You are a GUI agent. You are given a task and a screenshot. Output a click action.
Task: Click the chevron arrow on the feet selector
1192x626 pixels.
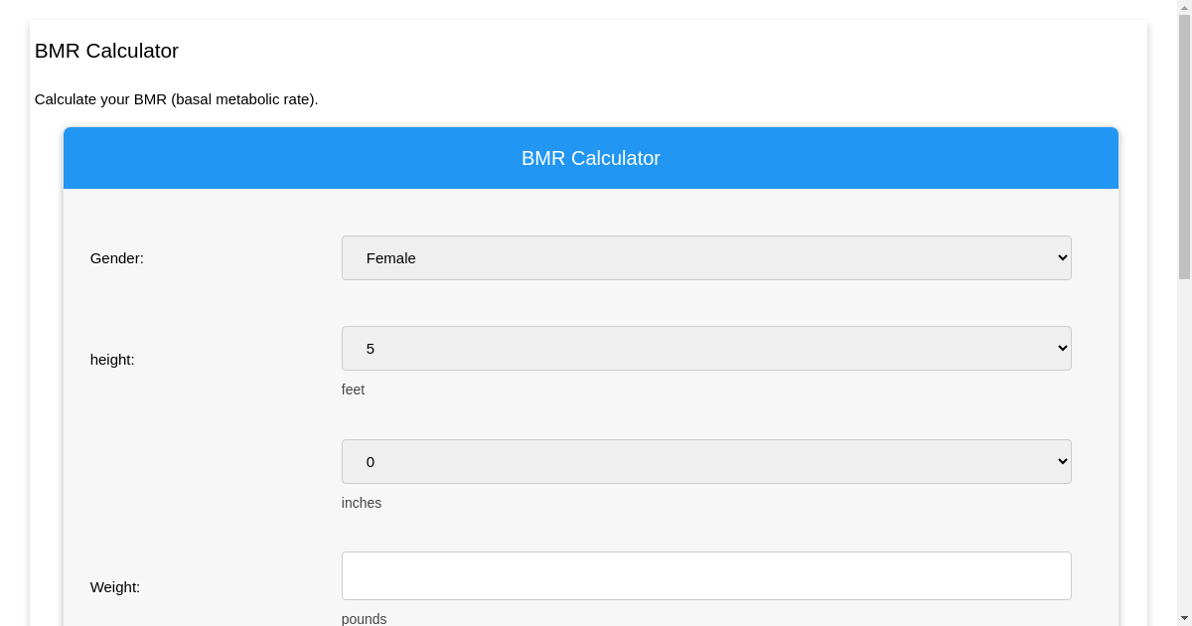pyautogui.click(x=1058, y=348)
